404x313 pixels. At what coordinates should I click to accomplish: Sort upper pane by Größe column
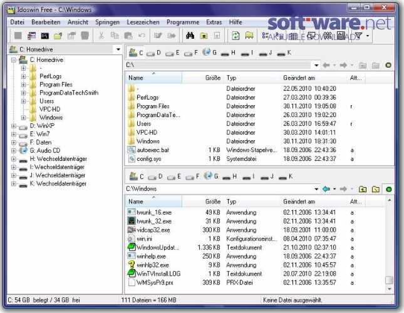pyautogui.click(x=203, y=78)
